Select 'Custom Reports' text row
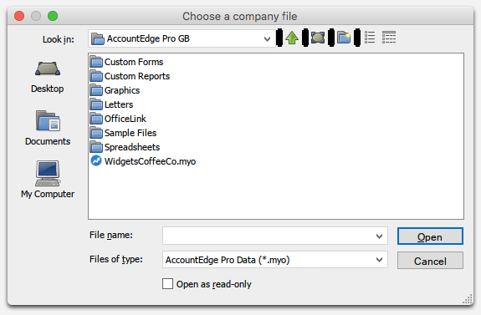Image resolution: width=481 pixels, height=315 pixels. coord(137,76)
